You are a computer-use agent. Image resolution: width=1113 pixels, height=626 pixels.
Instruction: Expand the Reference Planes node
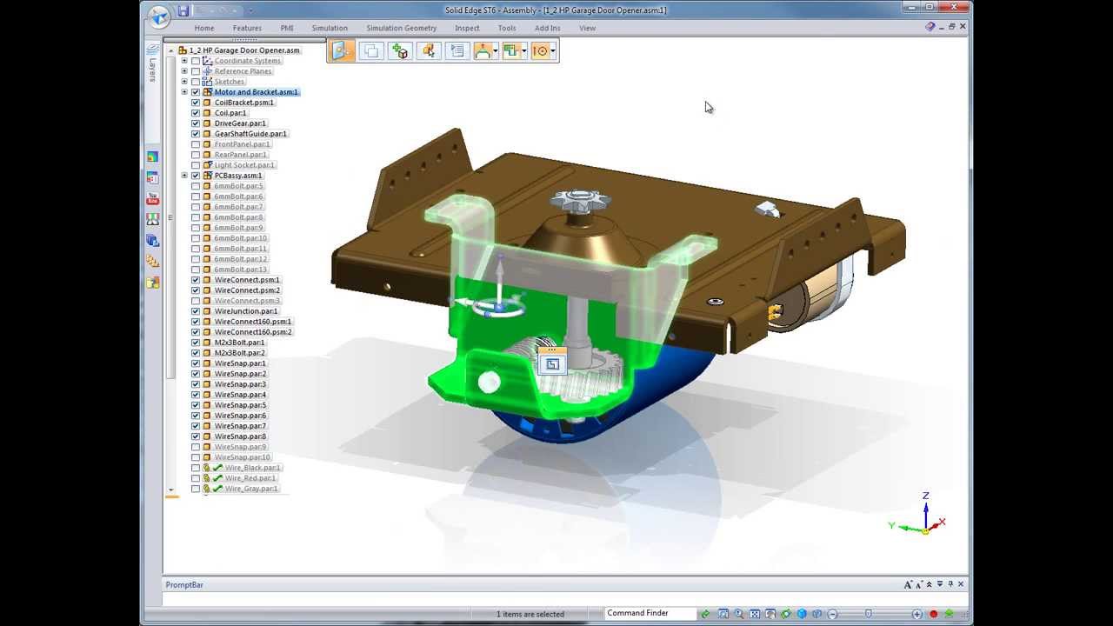(184, 71)
